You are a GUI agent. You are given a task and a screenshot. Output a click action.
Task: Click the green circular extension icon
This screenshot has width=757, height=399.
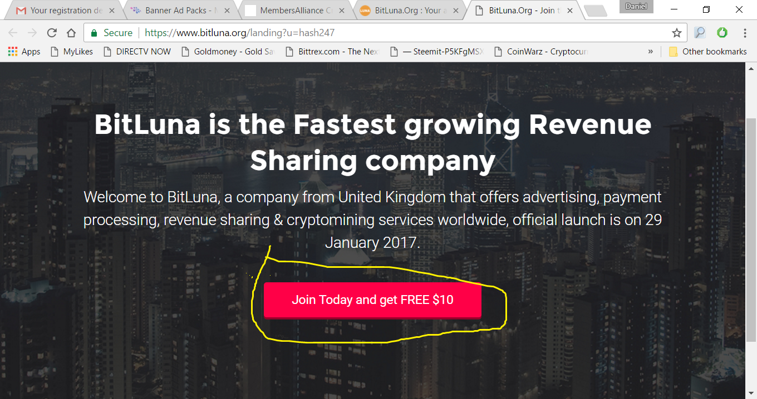pos(722,33)
